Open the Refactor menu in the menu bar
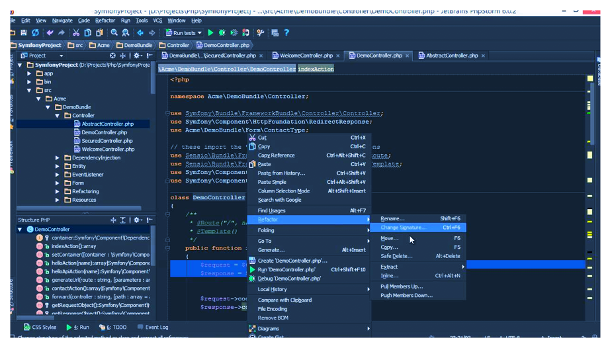Image resolution: width=610 pixels, height=348 pixels. [x=105, y=21]
